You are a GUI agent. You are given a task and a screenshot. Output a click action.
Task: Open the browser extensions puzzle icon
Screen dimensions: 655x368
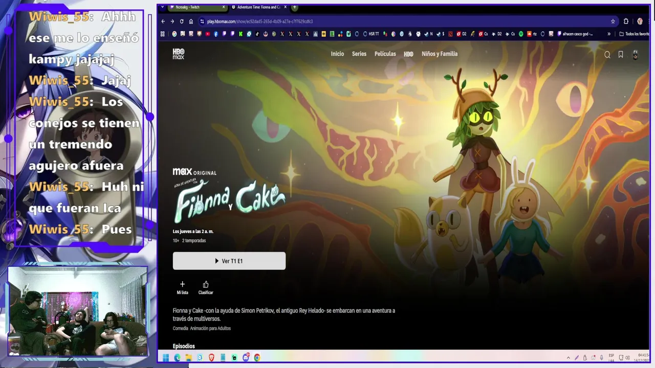(x=626, y=21)
